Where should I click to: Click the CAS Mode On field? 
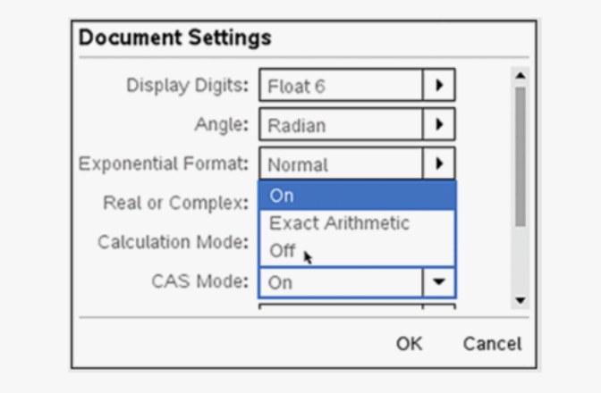[x=341, y=282]
